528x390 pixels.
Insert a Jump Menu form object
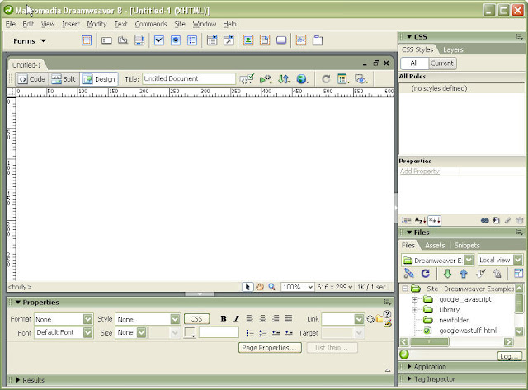229,40
